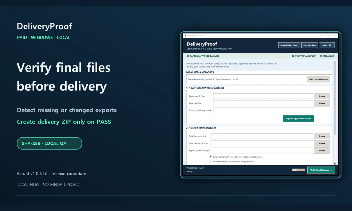This screenshot has height=211, width=352.
Task: Click the 'SHA-256 · LOCAL QA' pill badge
Action: 49,143
